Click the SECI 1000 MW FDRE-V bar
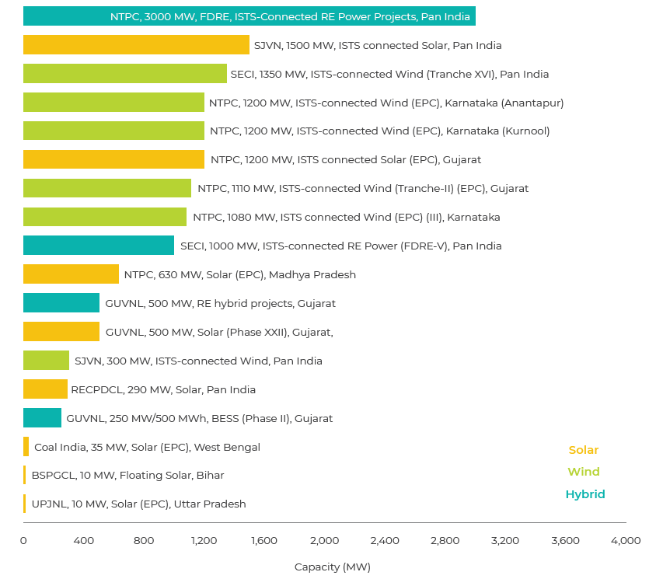 point(99,246)
